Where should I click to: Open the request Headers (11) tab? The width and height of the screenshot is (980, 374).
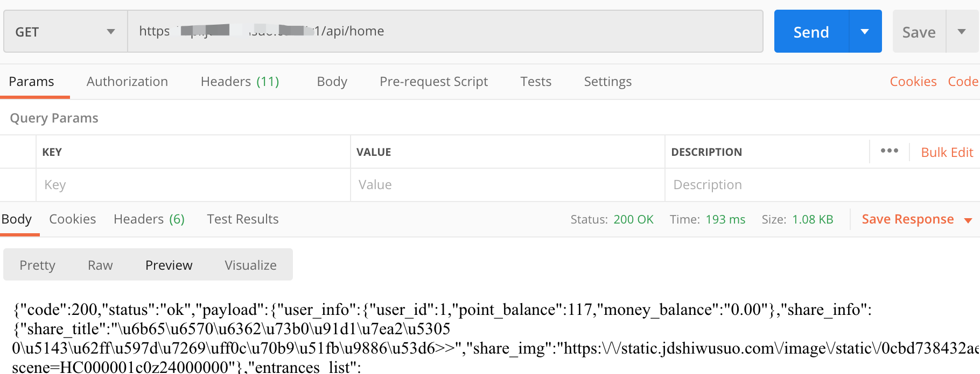click(240, 82)
